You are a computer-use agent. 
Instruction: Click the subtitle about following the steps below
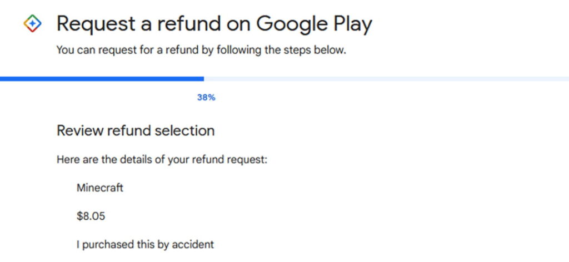pyautogui.click(x=201, y=51)
